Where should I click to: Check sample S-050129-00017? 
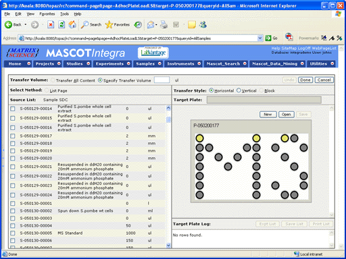pos(13,136)
